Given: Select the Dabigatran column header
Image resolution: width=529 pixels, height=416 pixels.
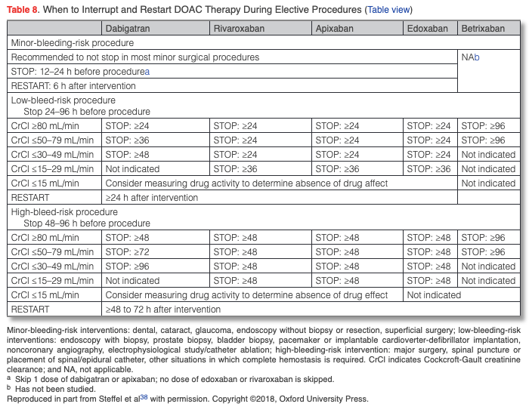Looking at the screenshot, I should (x=132, y=29).
